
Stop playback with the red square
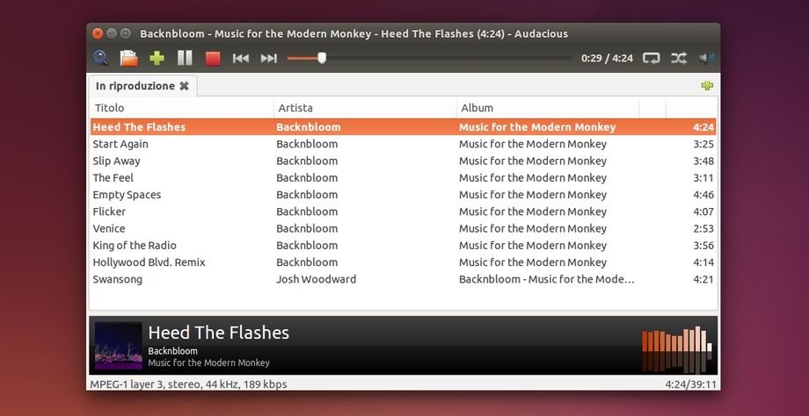point(213,58)
